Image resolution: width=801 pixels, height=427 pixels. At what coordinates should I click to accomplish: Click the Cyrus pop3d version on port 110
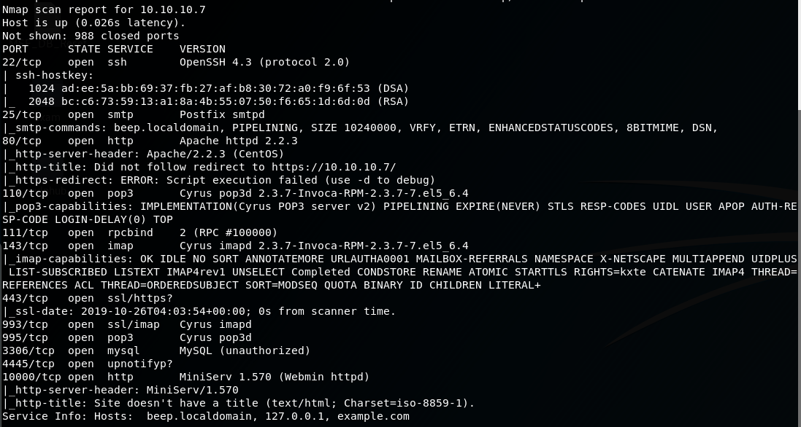pyautogui.click(x=324, y=193)
